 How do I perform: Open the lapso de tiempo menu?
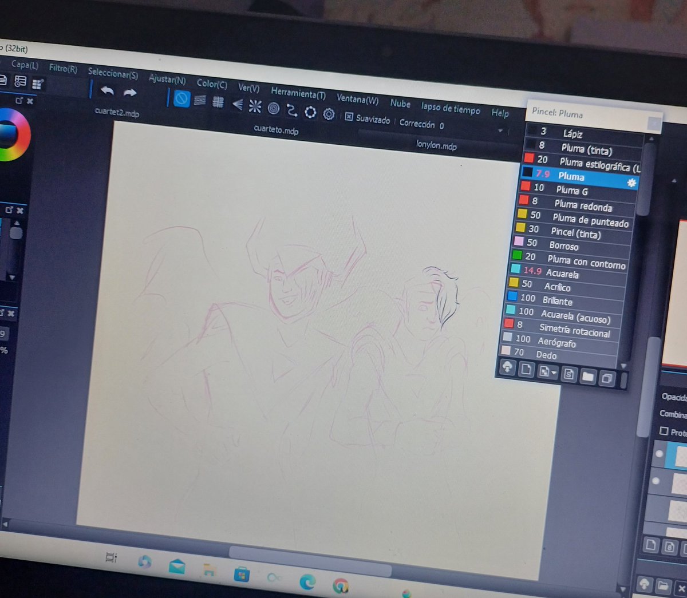pos(451,108)
